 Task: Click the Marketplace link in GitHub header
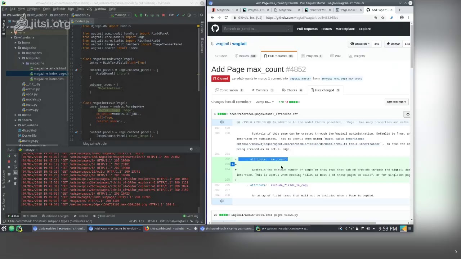pos(345,29)
